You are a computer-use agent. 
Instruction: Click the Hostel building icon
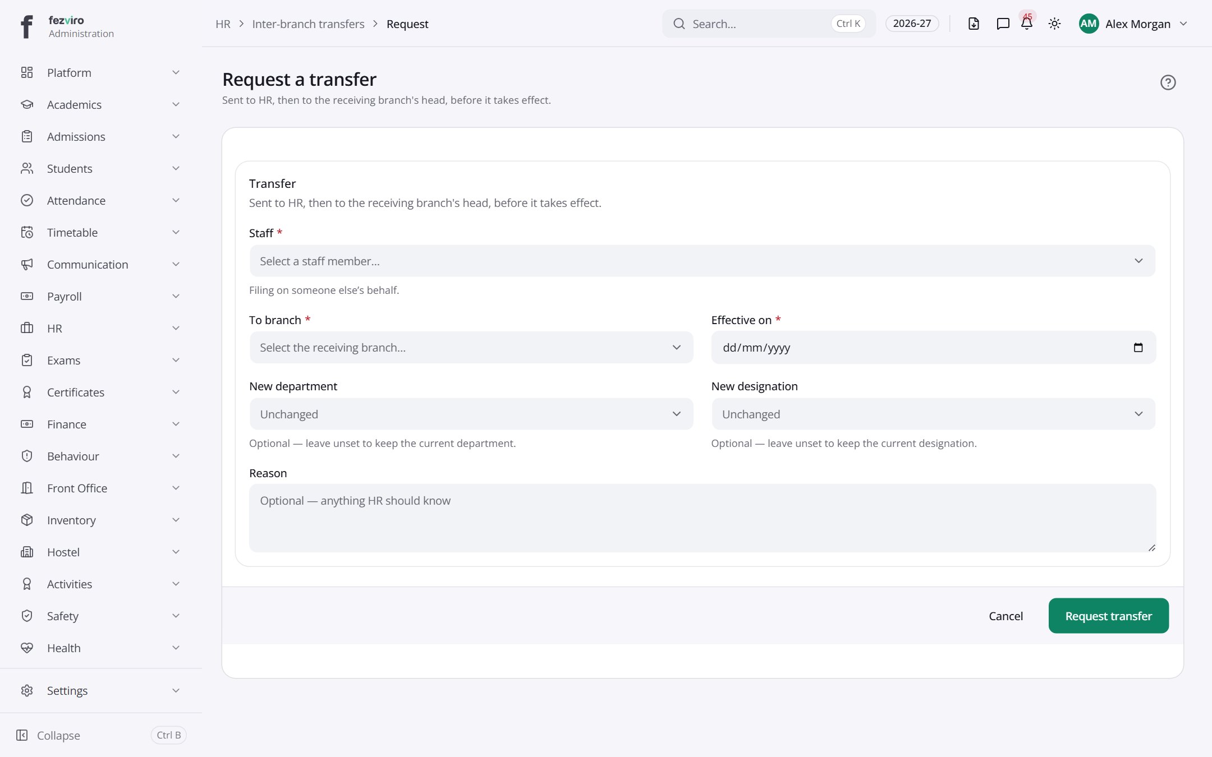click(27, 552)
